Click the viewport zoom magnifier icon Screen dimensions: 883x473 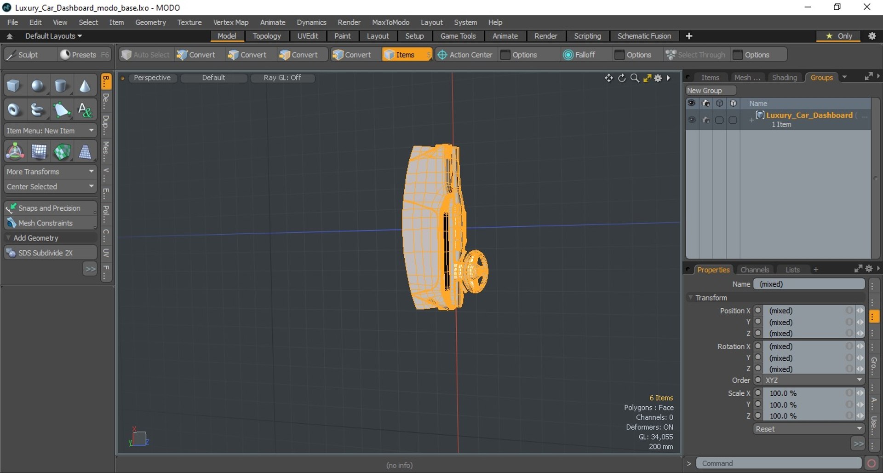pyautogui.click(x=635, y=78)
